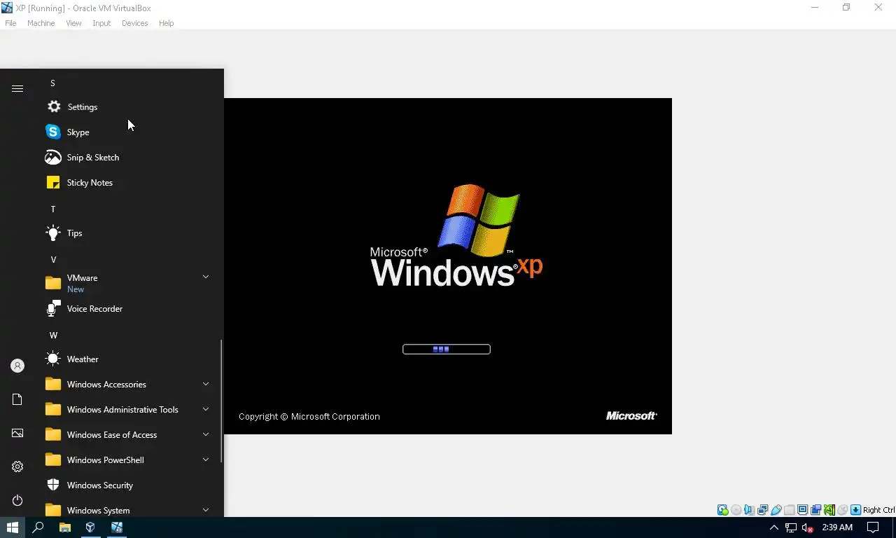Screen dimensions: 896x538
Task: Click the CPU execution cap indicator
Action: (829, 510)
